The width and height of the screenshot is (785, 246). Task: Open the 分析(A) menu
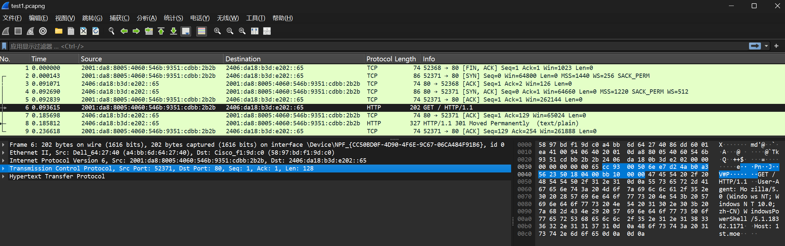pos(147,18)
